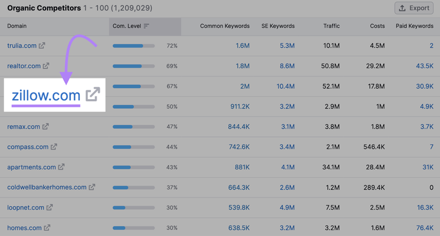Open apartments.com paid keywords 31K
Image resolution: width=440 pixels, height=236 pixels.
pyautogui.click(x=428, y=167)
